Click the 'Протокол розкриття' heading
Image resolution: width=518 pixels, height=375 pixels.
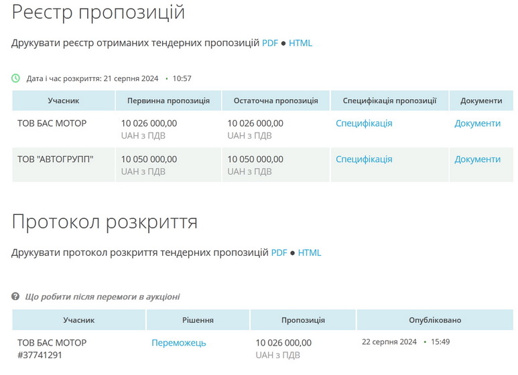[x=105, y=222]
